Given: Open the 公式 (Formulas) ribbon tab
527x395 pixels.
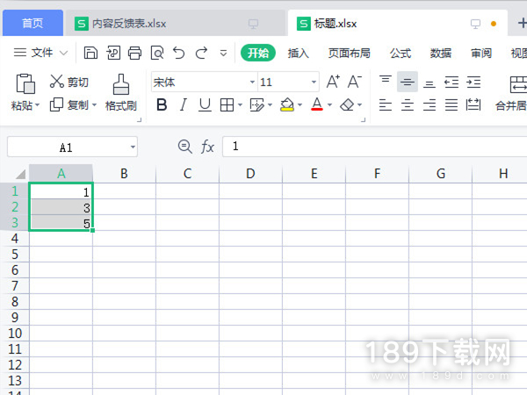Looking at the screenshot, I should (401, 53).
